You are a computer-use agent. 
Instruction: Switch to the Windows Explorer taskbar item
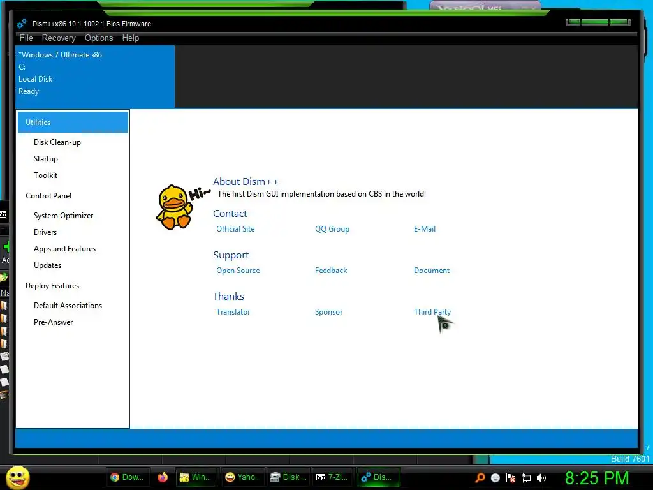click(x=196, y=477)
